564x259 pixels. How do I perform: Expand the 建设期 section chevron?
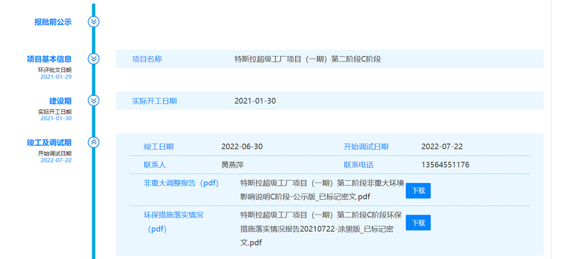pyautogui.click(x=93, y=100)
